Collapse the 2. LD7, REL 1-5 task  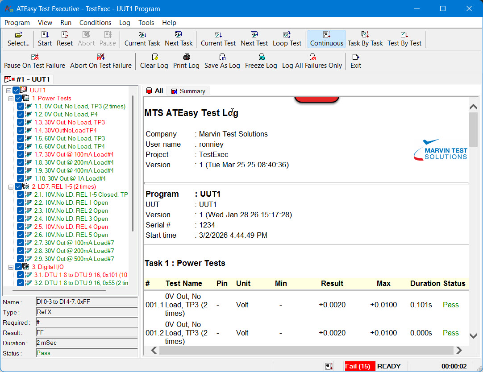point(11,187)
